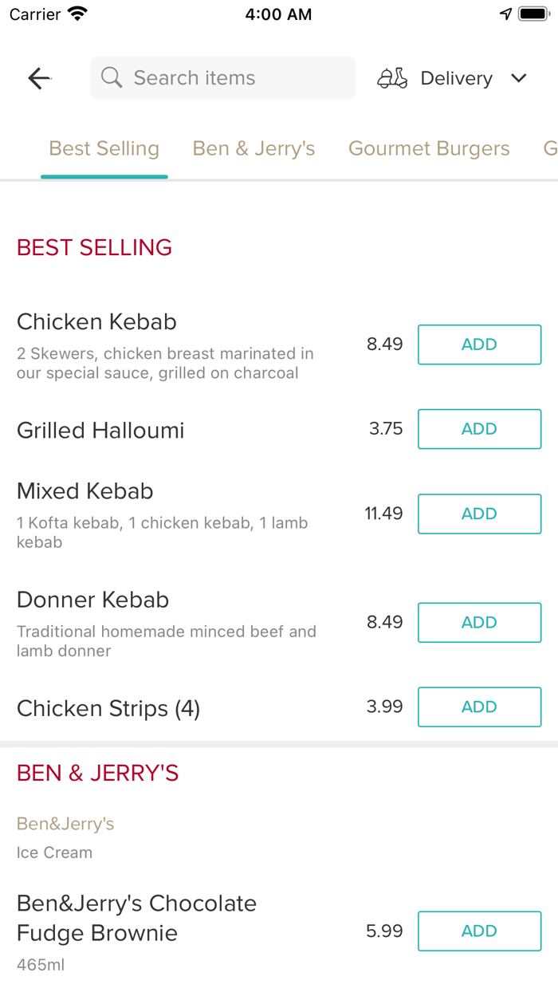Tap the delivery scooter icon

392,78
